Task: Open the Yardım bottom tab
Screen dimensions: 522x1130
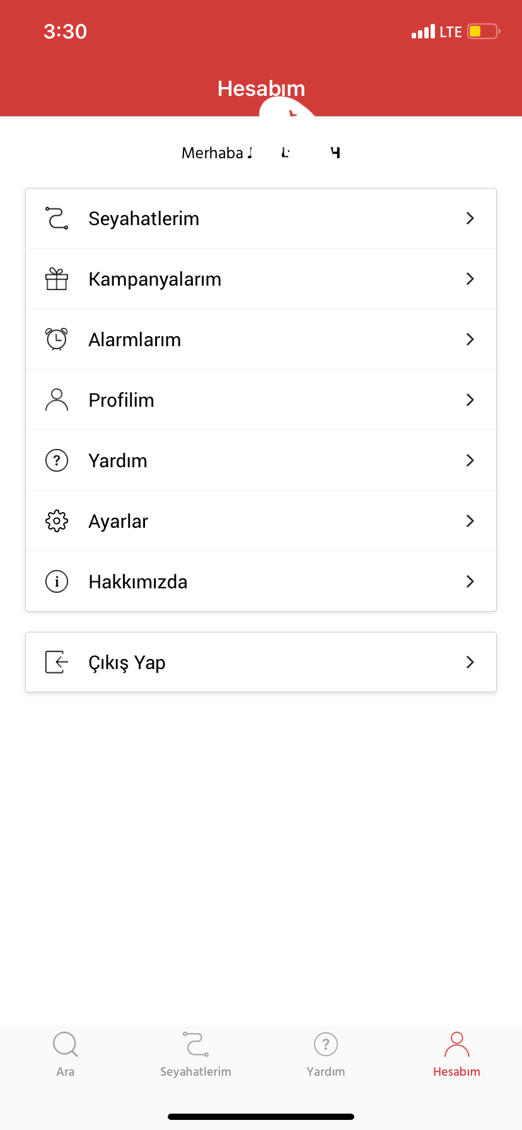Action: (326, 1054)
